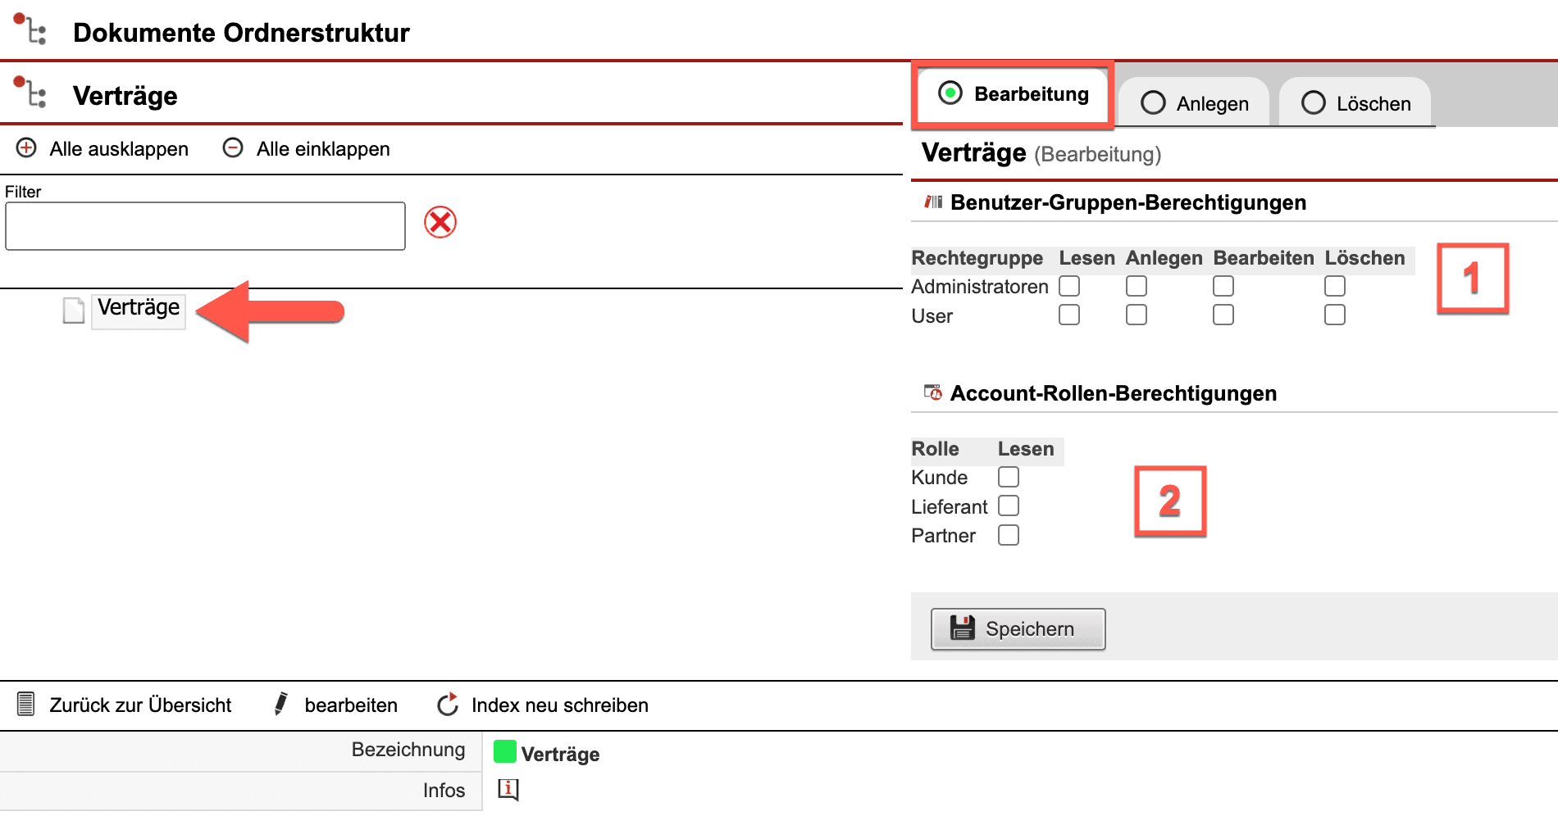The width and height of the screenshot is (1558, 816).
Task: Switch to the Anlegen tab
Action: 1194,104
